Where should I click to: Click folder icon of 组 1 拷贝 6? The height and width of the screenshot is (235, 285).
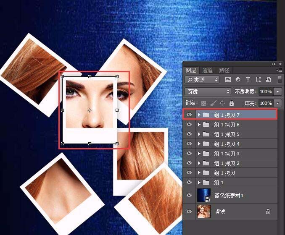(206, 124)
